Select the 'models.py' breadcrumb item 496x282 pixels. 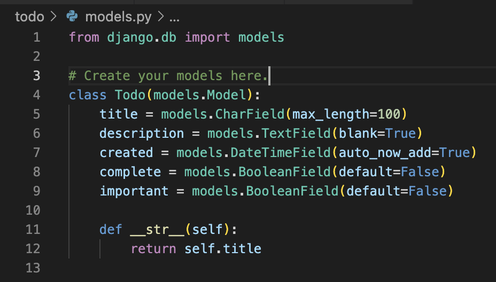[x=119, y=17]
